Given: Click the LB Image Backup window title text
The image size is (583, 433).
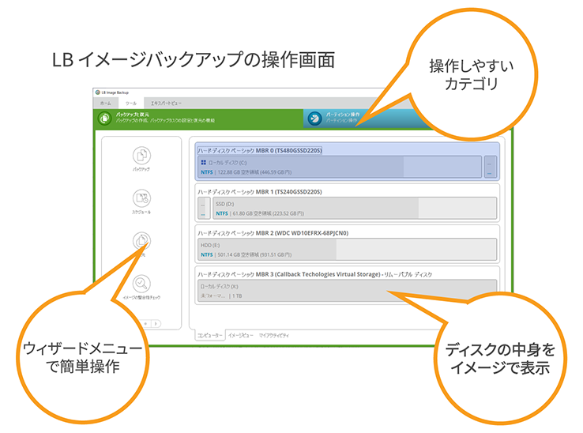Looking at the screenshot, I should coord(115,92).
